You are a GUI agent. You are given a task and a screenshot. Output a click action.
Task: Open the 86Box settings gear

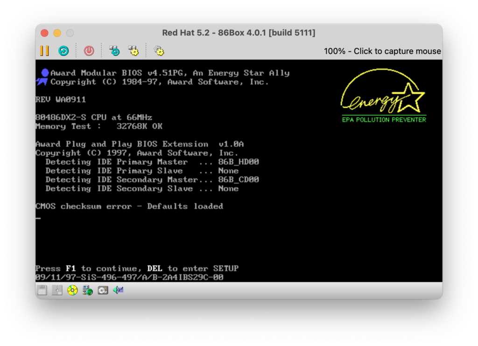159,51
